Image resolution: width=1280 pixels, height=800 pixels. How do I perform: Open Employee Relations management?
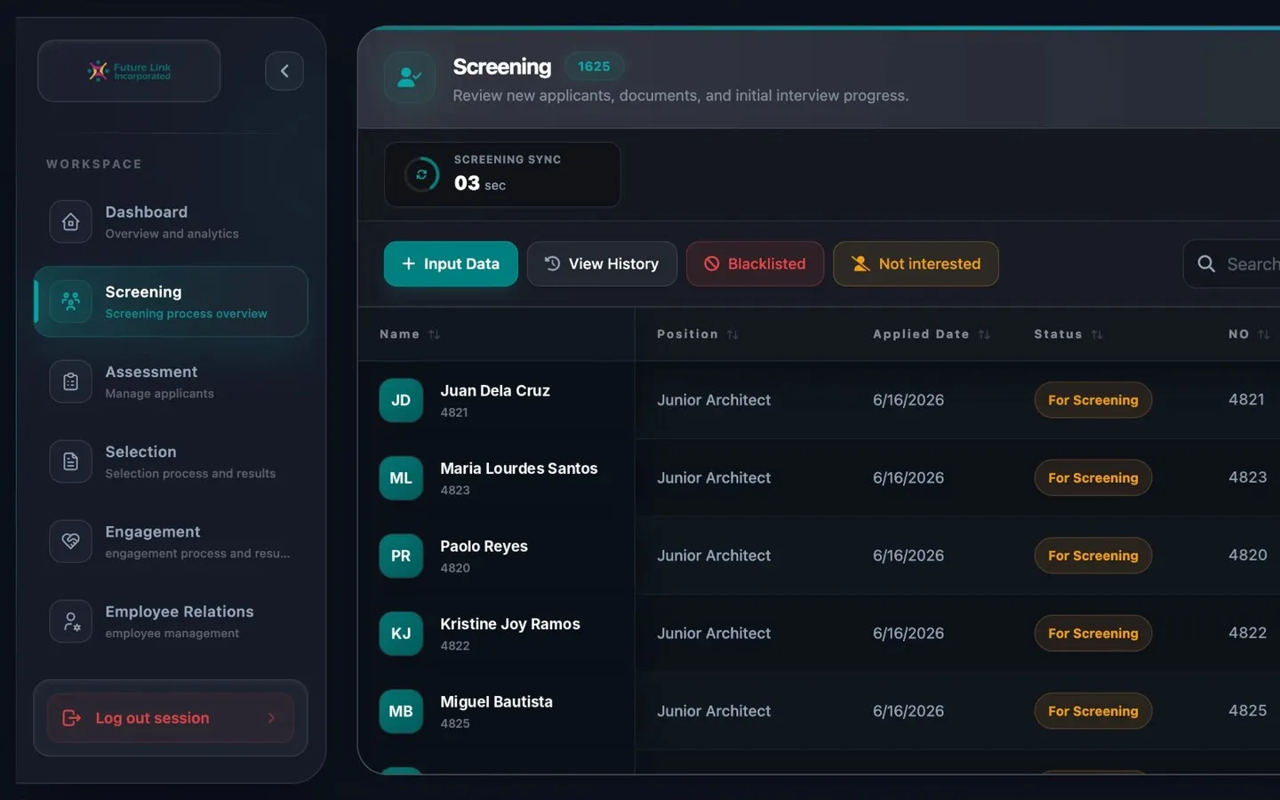pos(171,621)
